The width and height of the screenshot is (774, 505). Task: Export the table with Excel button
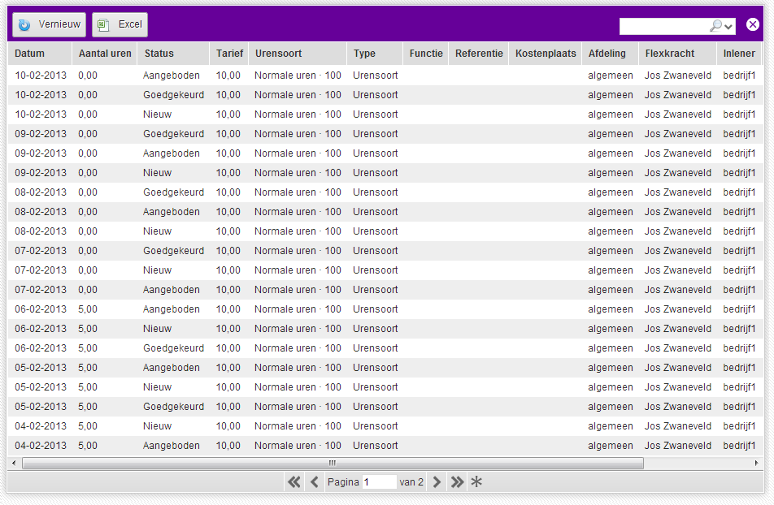(x=120, y=24)
